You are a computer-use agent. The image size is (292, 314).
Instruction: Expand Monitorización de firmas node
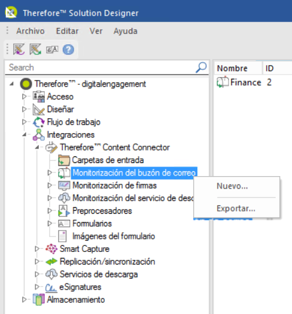pyautogui.click(x=50, y=186)
